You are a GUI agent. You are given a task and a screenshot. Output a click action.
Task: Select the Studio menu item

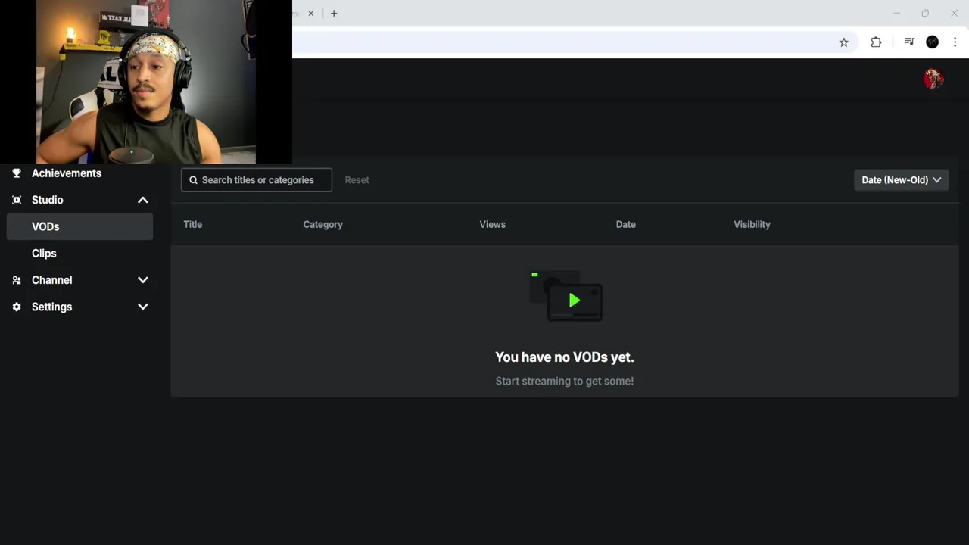click(x=47, y=200)
